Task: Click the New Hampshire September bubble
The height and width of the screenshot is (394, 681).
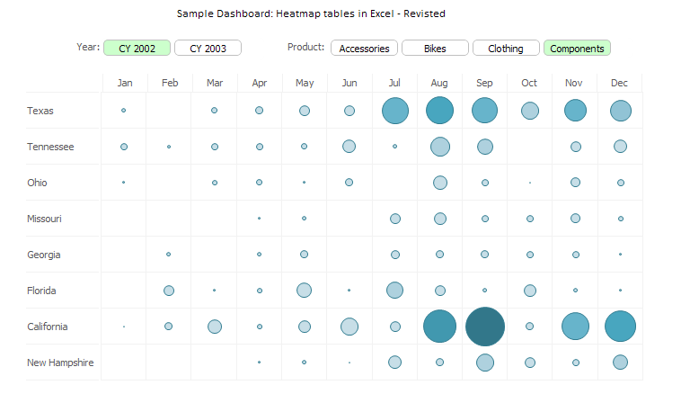Action: tap(485, 363)
